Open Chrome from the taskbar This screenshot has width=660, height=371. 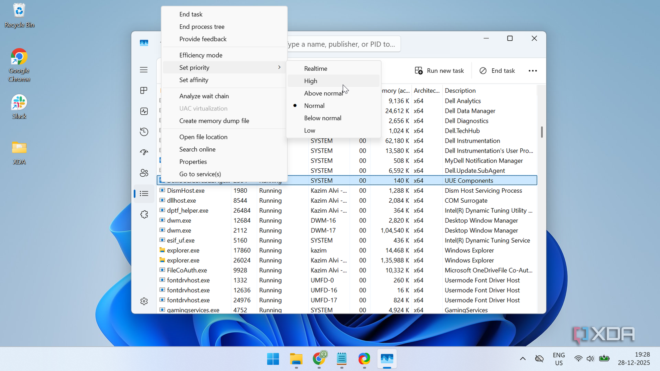pyautogui.click(x=319, y=359)
